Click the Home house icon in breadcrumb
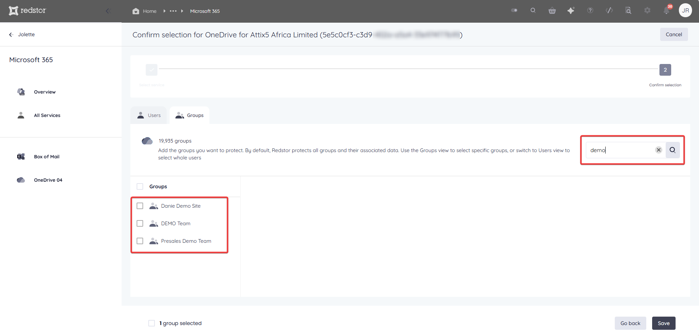Image resolution: width=699 pixels, height=336 pixels. [x=136, y=11]
